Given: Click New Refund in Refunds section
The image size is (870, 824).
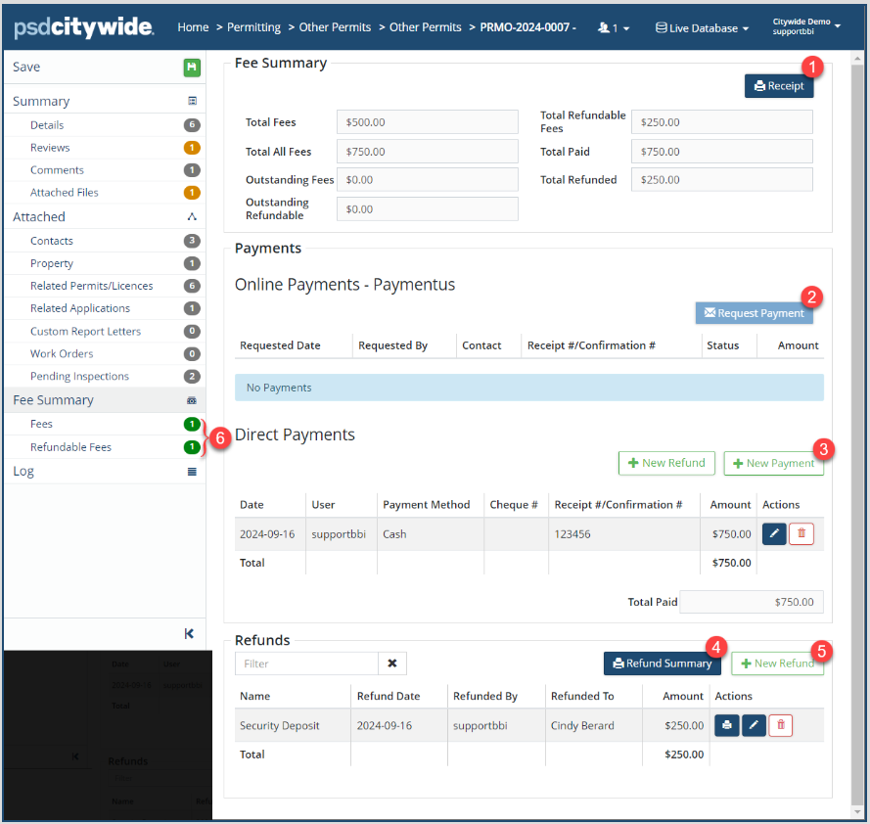Looking at the screenshot, I should tap(777, 664).
